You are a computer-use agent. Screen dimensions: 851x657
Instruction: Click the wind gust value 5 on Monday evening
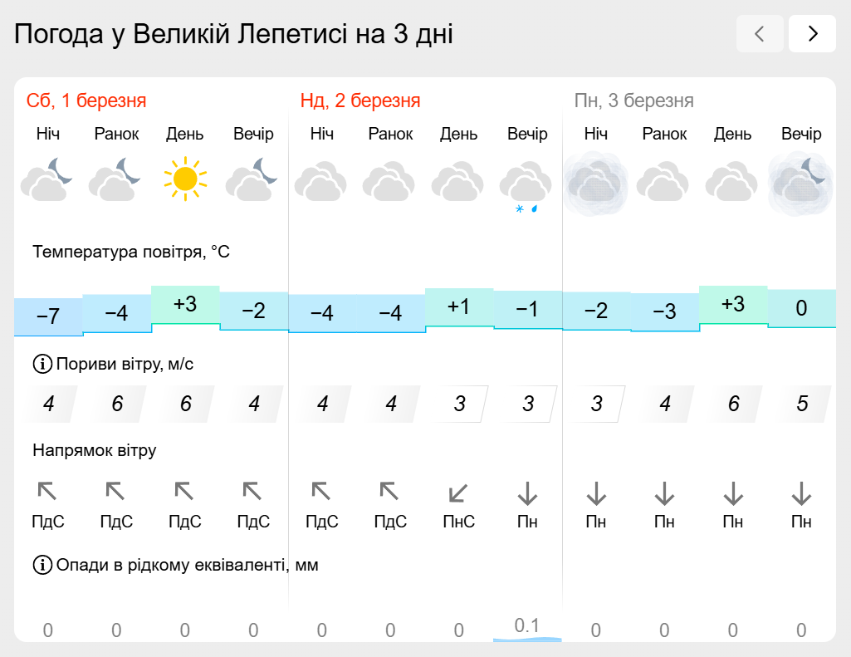coord(802,404)
